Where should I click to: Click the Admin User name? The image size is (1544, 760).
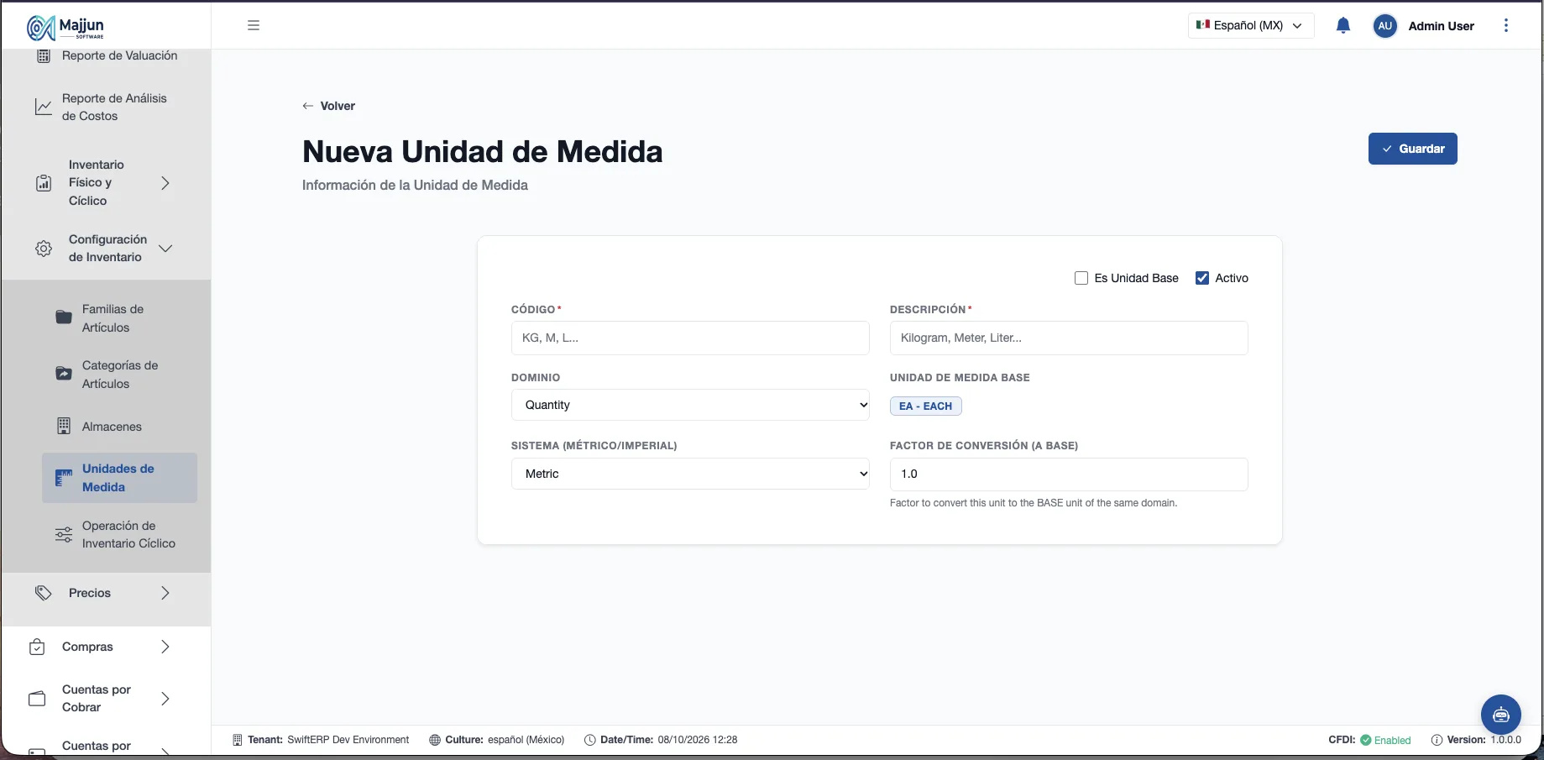[x=1442, y=26]
